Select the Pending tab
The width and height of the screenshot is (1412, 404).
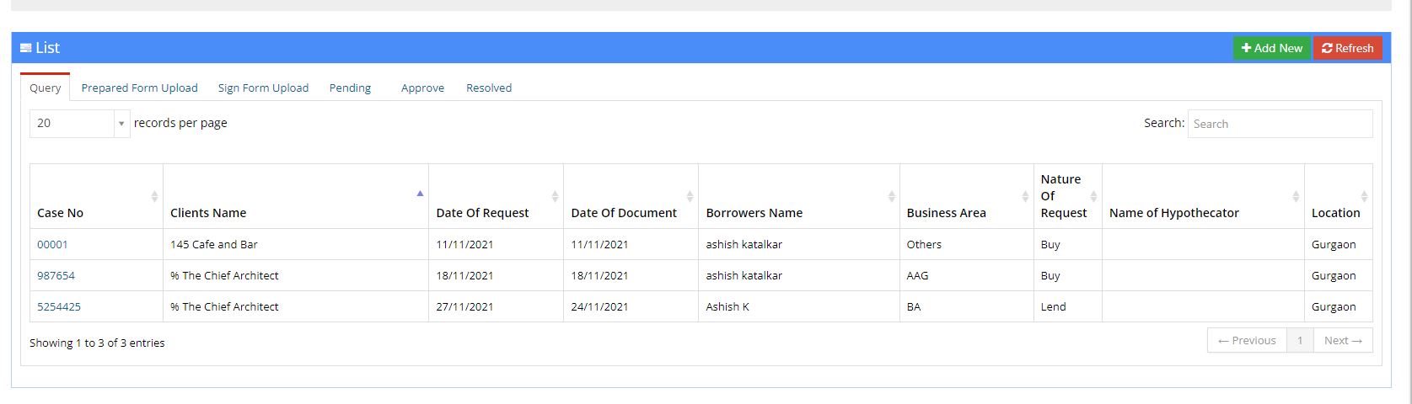coord(350,88)
